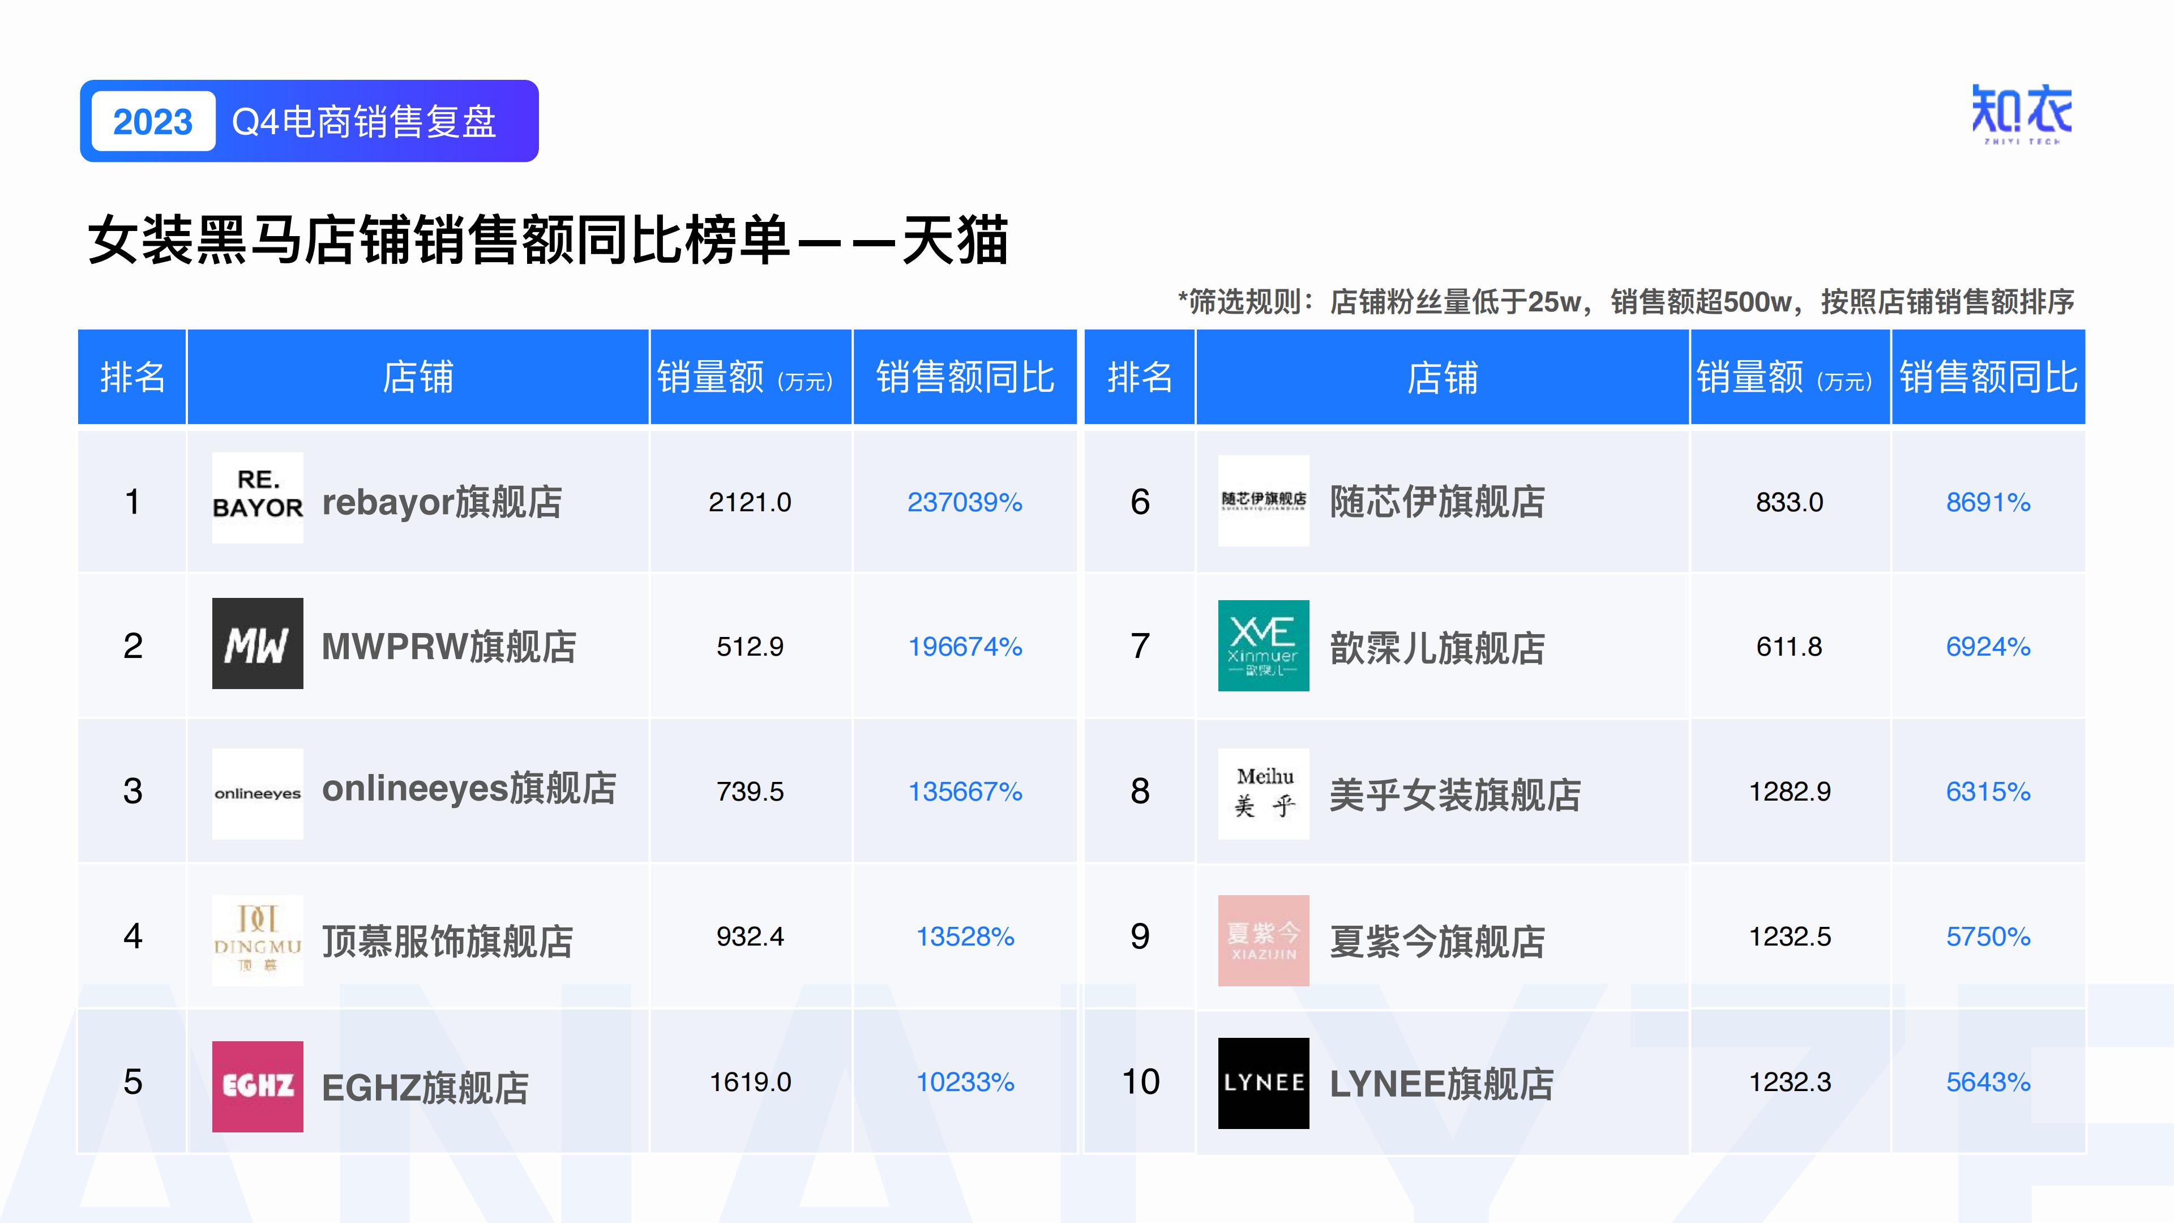Click the pink XIAZIJIN store logo

pos(1264,940)
